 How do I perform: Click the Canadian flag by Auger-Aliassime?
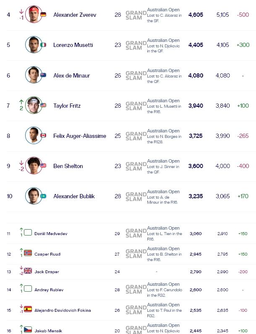43,135
